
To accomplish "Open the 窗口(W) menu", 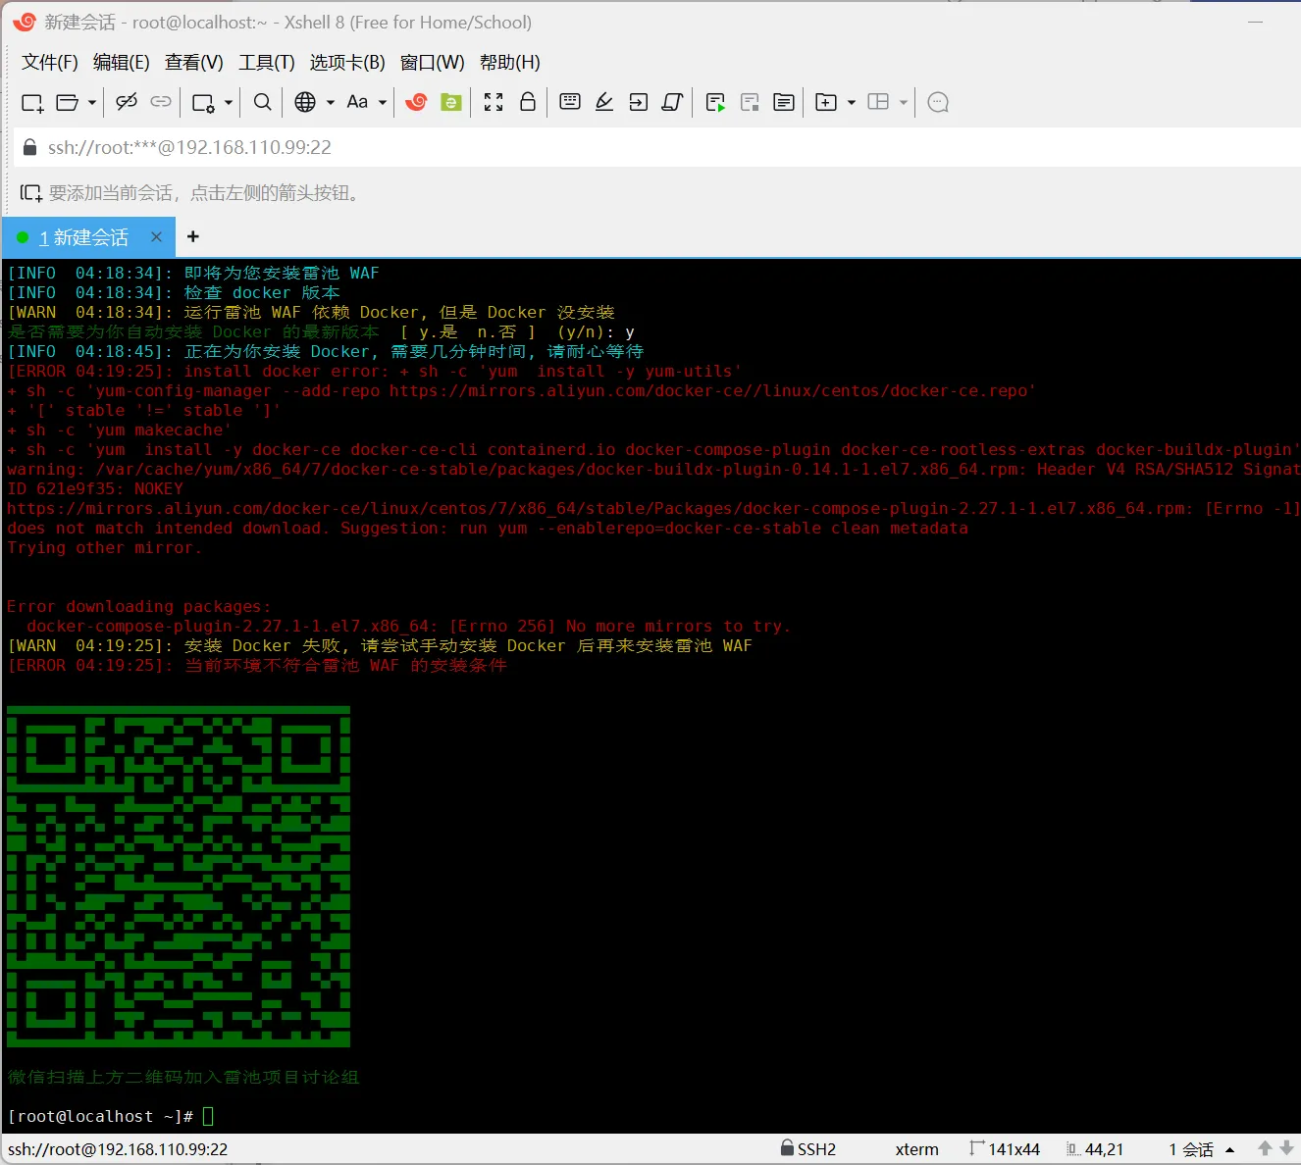I will [x=433, y=63].
